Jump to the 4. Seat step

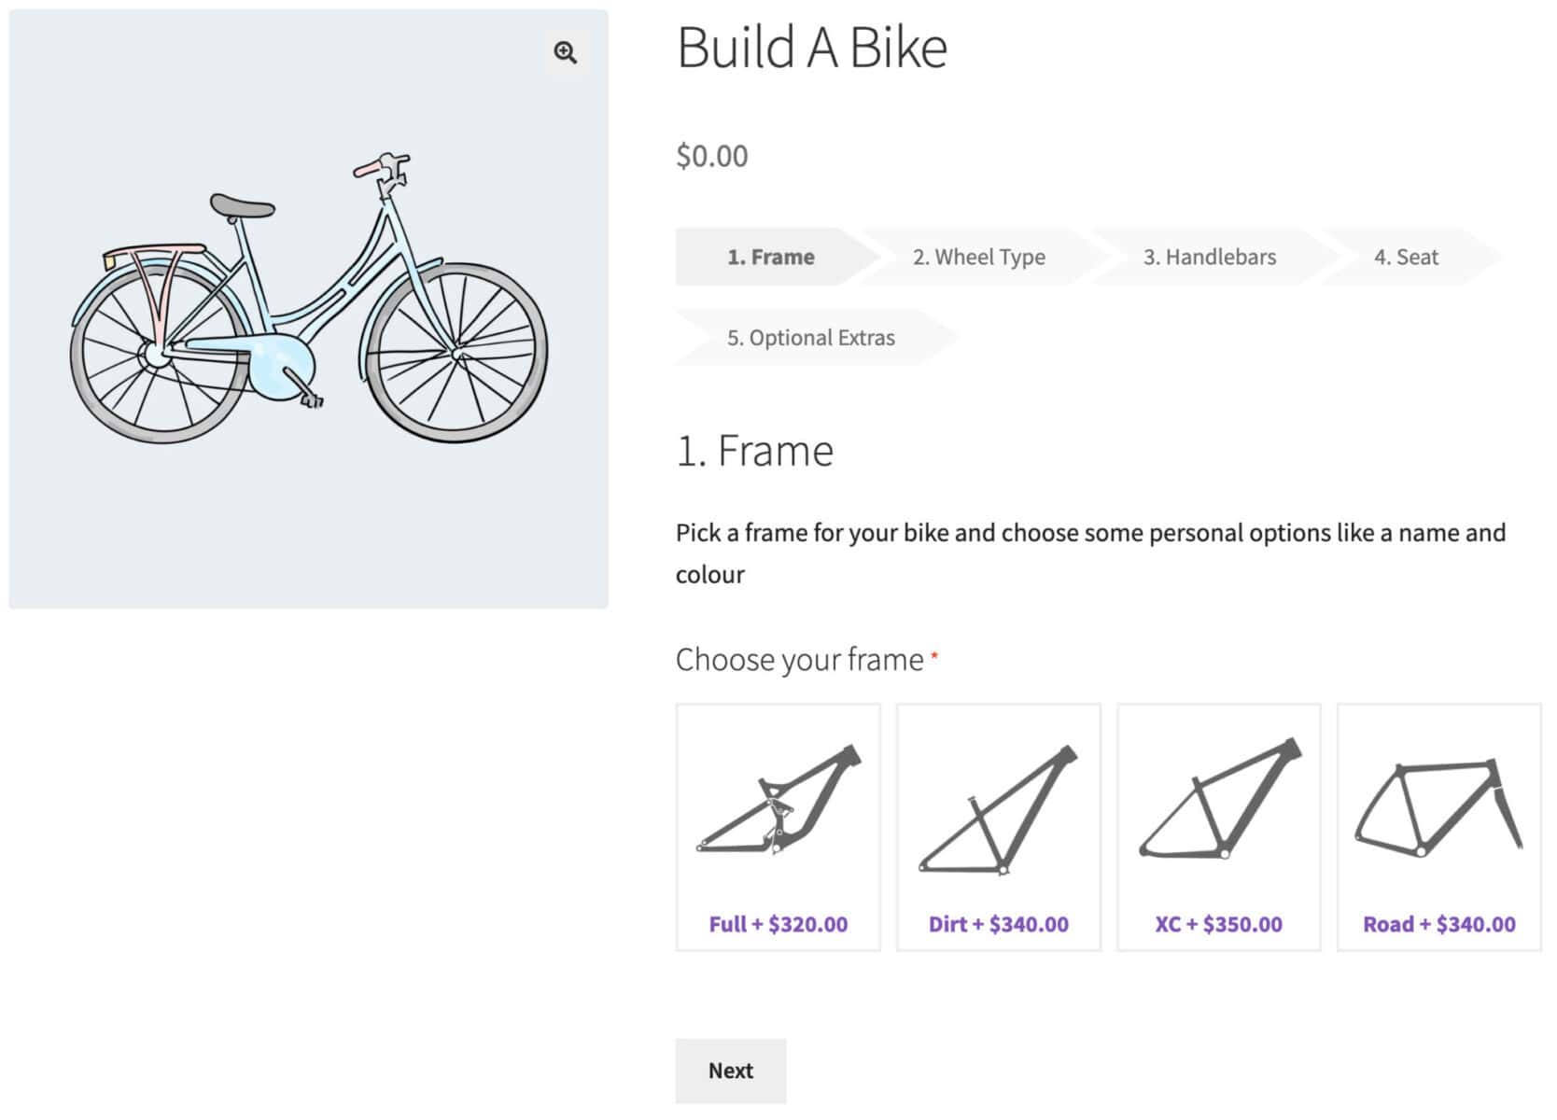(1406, 257)
